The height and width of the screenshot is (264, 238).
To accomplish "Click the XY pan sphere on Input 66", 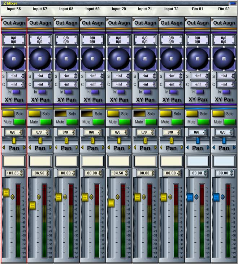I will pyautogui.click(x=14, y=58).
